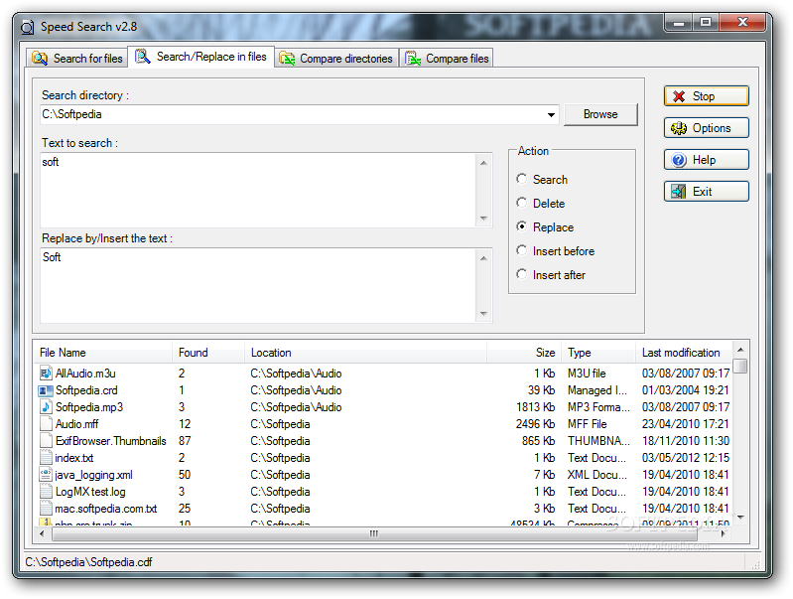Image resolution: width=793 pixels, height=599 pixels.
Task: Select the mac.softpedia.com.txt file name
Action: pos(105,509)
